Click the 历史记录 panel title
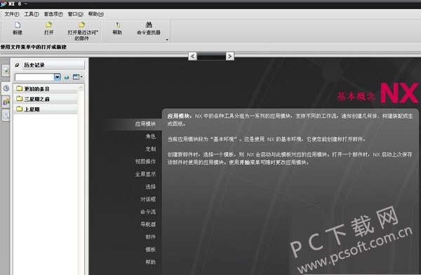The height and width of the screenshot is (275, 421). pyautogui.click(x=34, y=65)
